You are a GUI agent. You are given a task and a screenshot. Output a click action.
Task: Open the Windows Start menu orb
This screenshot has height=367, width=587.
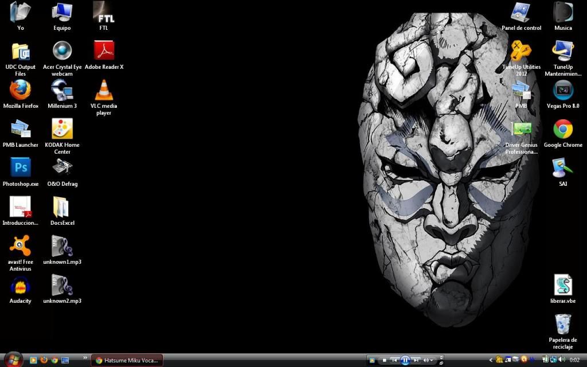click(x=14, y=360)
